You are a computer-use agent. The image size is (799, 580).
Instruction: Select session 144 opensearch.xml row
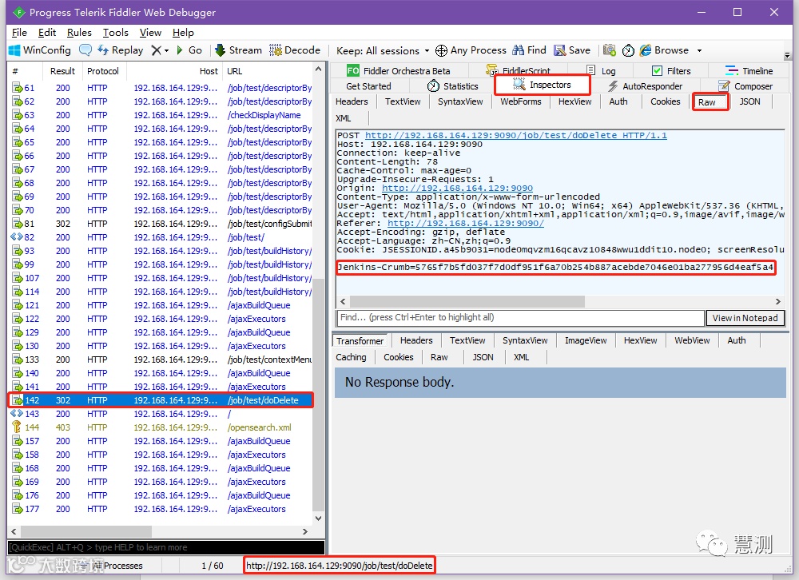[x=161, y=427]
